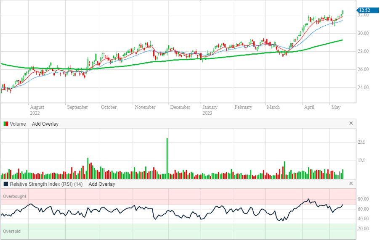Select the Volume indicator label
Image resolution: width=380 pixels, height=240 pixels.
click(18, 124)
